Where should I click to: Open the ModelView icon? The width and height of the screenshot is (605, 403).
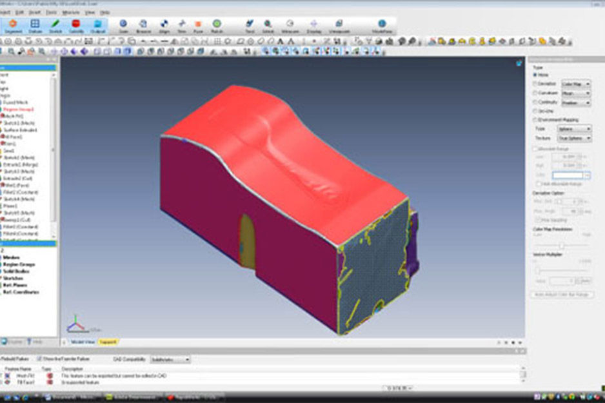382,25
